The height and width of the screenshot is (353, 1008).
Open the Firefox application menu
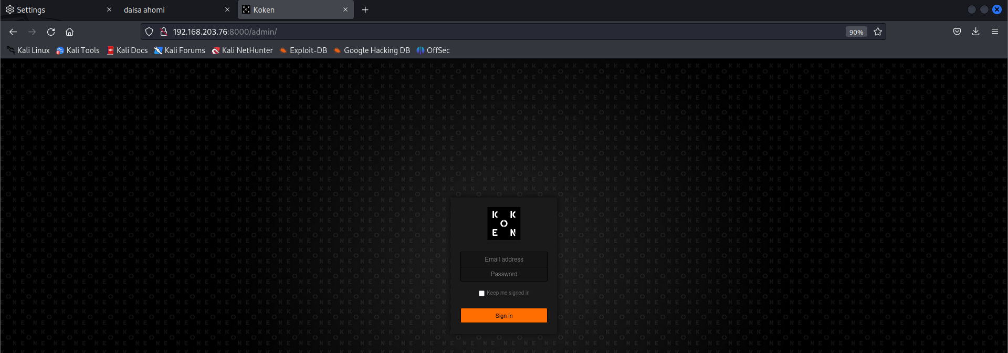[x=995, y=32]
